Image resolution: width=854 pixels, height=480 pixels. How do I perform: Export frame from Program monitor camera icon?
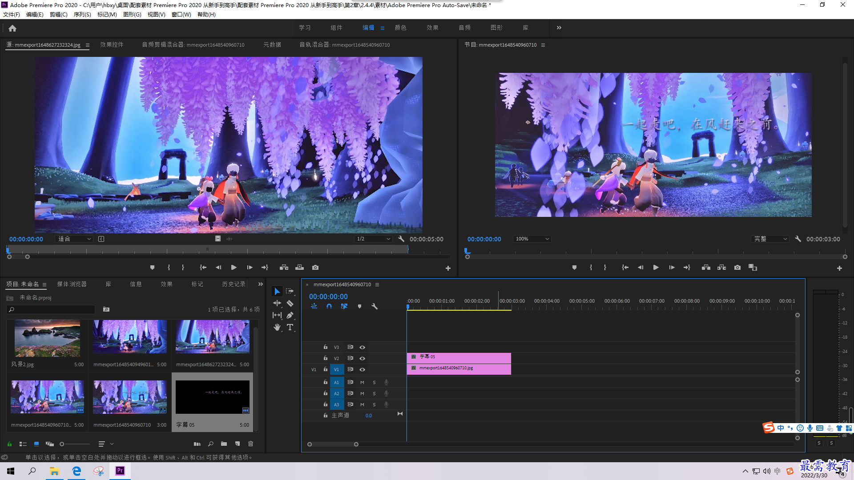click(737, 268)
